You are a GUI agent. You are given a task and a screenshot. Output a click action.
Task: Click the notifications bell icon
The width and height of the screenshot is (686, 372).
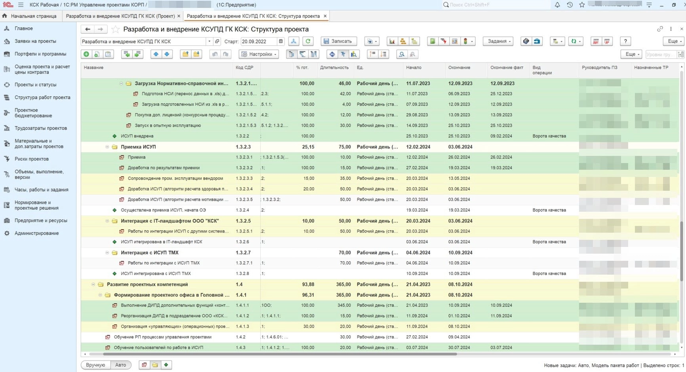[x=557, y=5]
